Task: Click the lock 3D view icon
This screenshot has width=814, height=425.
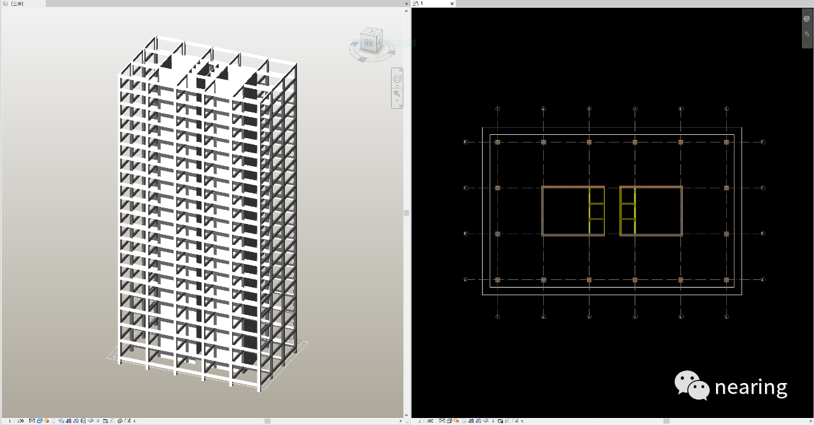Action: [x=83, y=421]
